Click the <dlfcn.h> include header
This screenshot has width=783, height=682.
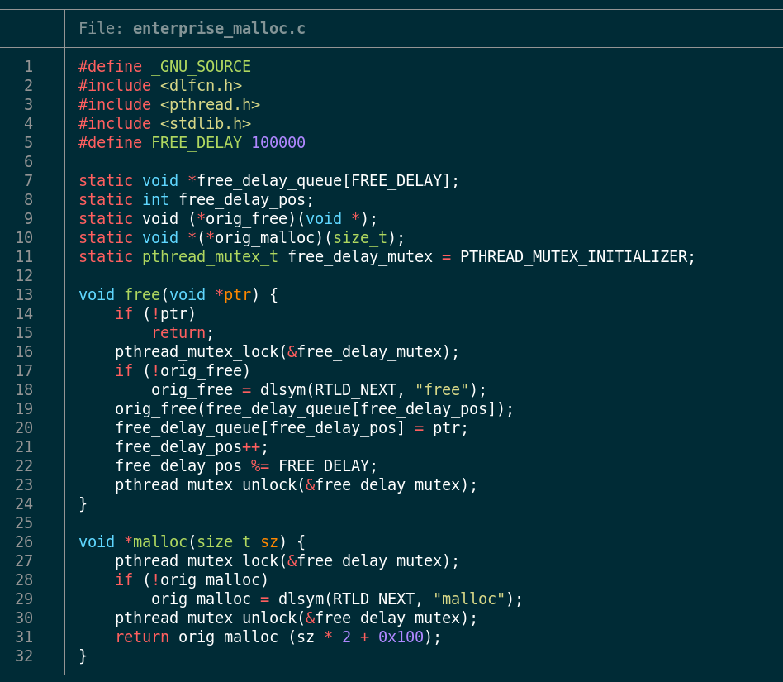pyautogui.click(x=201, y=86)
